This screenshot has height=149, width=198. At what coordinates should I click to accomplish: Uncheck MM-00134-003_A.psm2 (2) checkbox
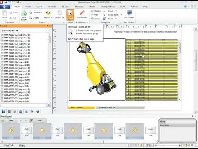click(x=2, y=74)
